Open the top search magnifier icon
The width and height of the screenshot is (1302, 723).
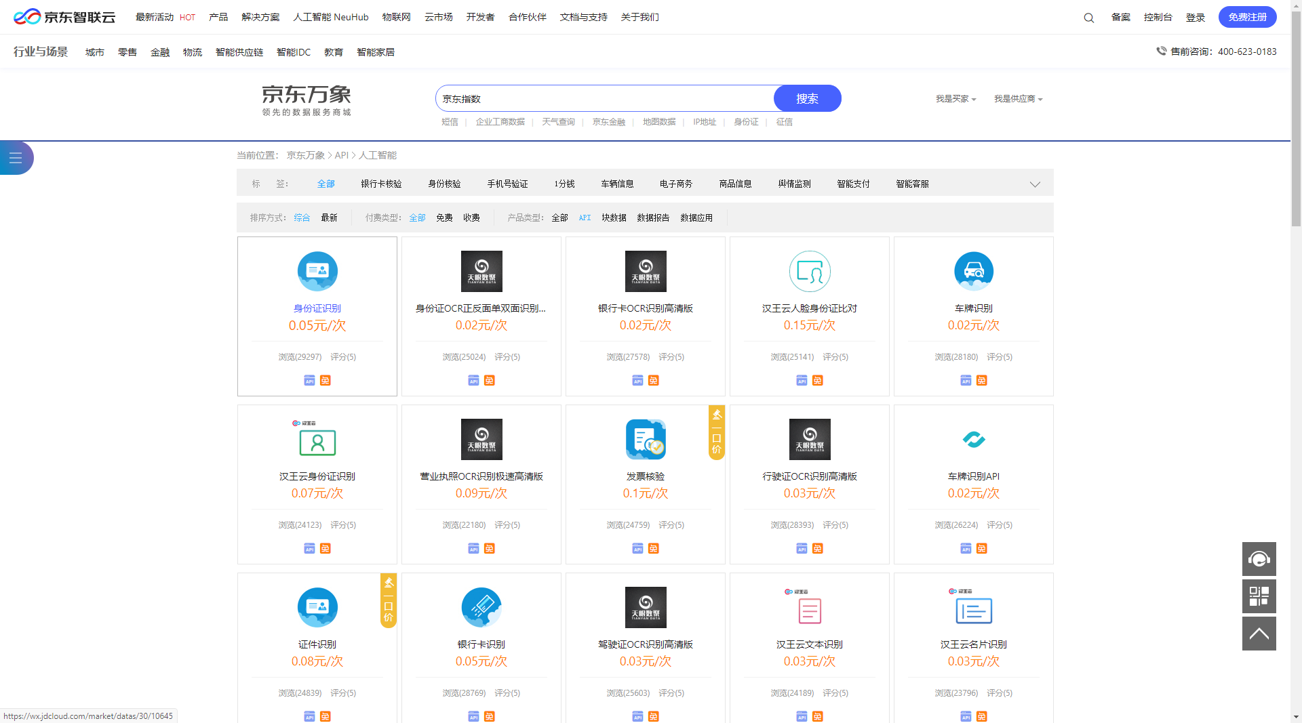point(1089,18)
